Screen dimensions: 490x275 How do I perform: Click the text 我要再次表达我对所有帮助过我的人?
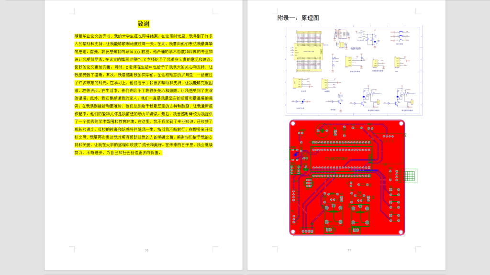[x=121, y=137]
